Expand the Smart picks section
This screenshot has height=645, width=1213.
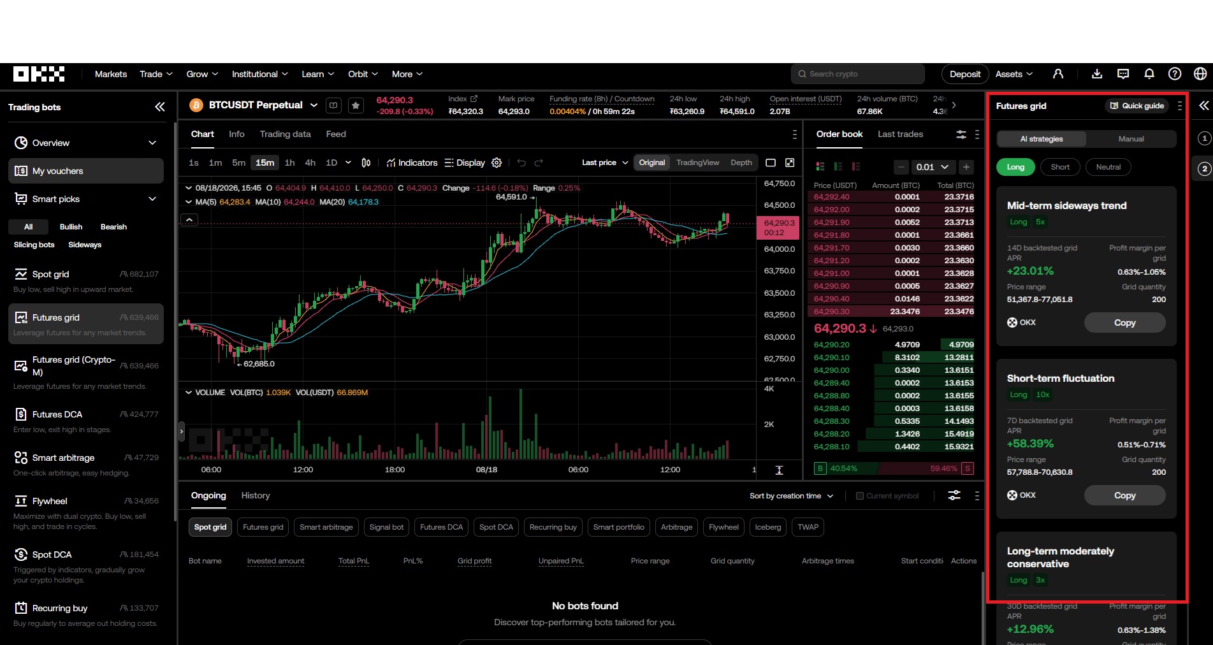(86, 199)
